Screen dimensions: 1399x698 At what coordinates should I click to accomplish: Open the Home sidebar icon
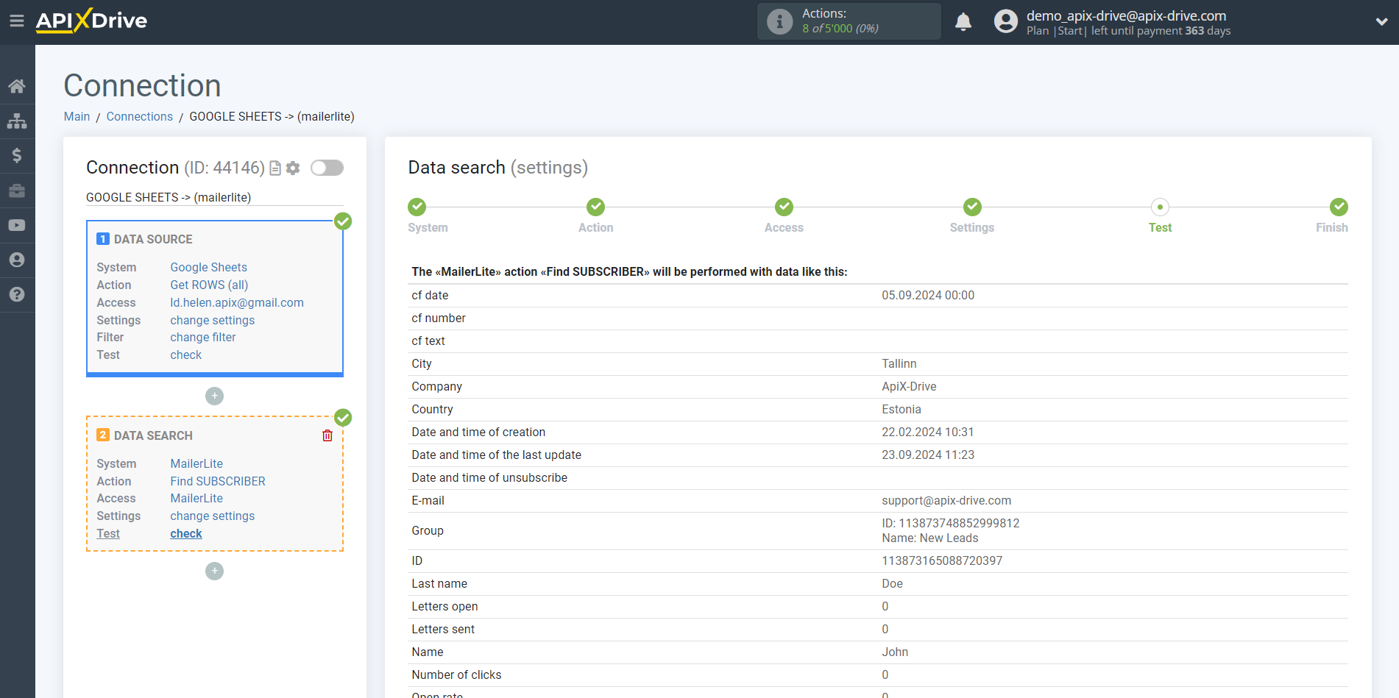pyautogui.click(x=17, y=86)
